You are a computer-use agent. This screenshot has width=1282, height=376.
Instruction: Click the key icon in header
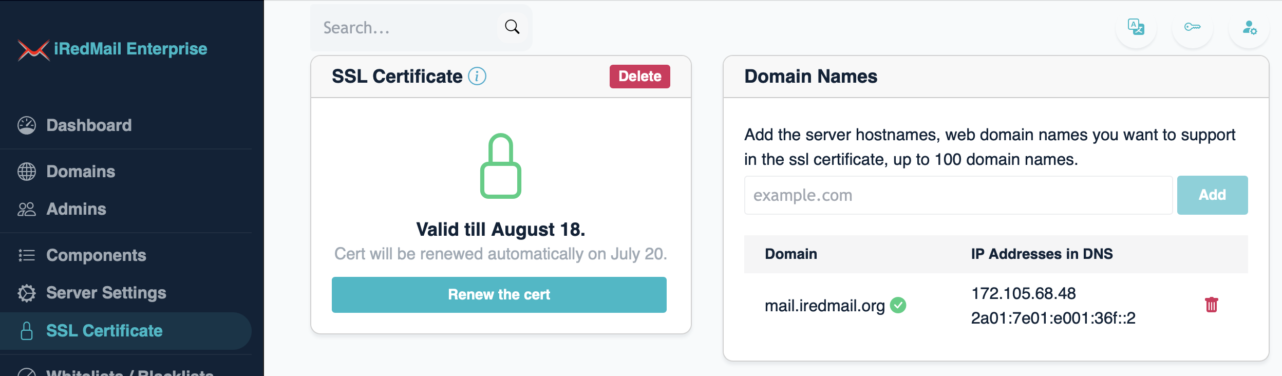click(1193, 27)
